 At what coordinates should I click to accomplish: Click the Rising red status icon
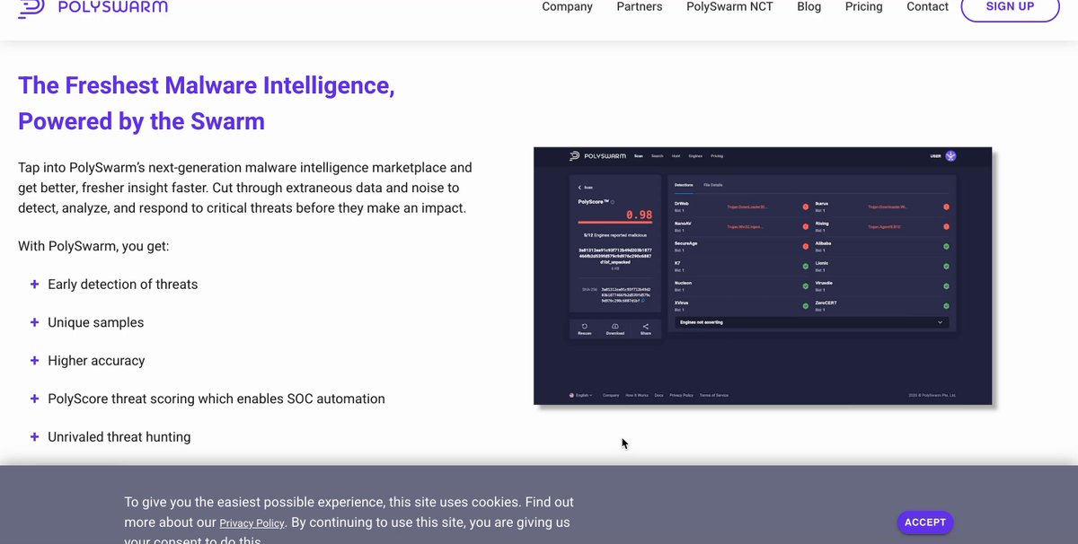(946, 226)
